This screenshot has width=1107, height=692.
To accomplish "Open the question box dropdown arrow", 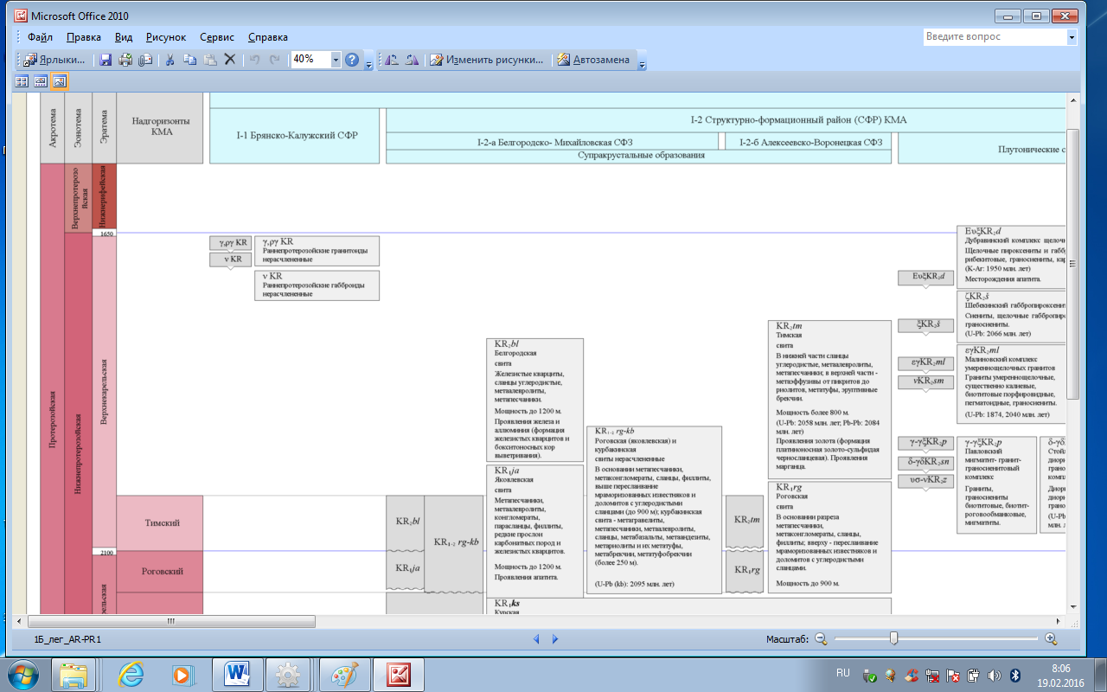I will 1072,37.
